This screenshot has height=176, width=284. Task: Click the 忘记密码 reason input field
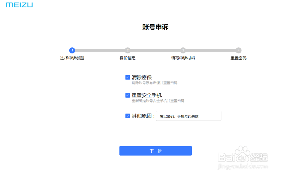tap(189, 116)
